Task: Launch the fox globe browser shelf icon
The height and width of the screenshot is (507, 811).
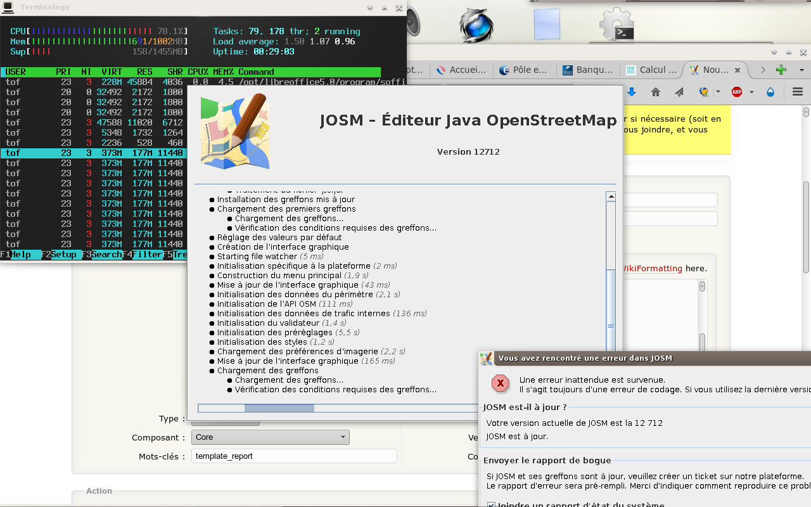Action: click(x=476, y=25)
